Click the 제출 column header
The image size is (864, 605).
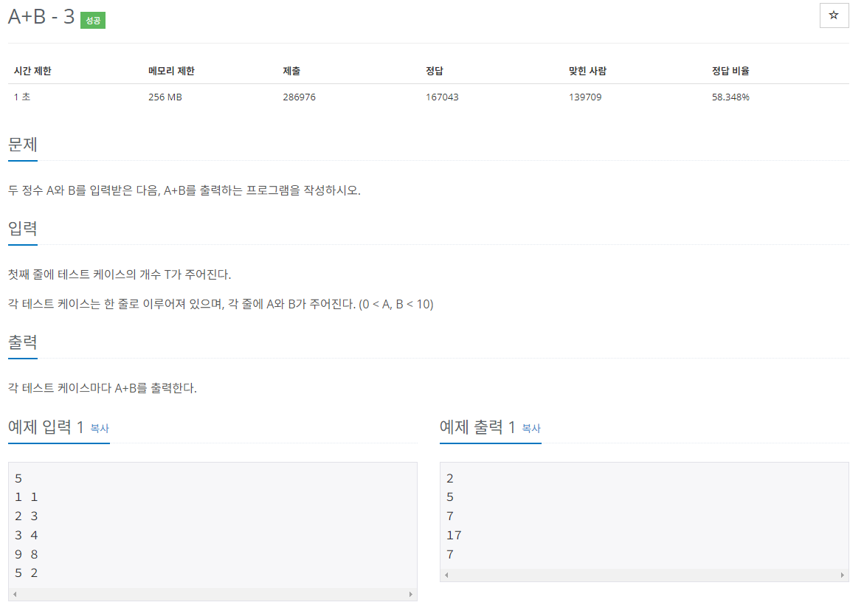point(291,71)
